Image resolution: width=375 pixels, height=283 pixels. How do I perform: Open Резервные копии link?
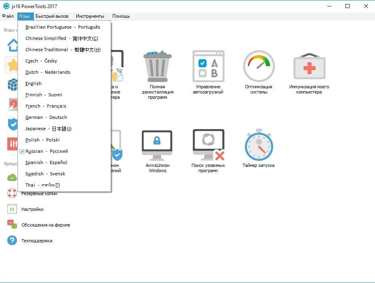tap(39, 194)
